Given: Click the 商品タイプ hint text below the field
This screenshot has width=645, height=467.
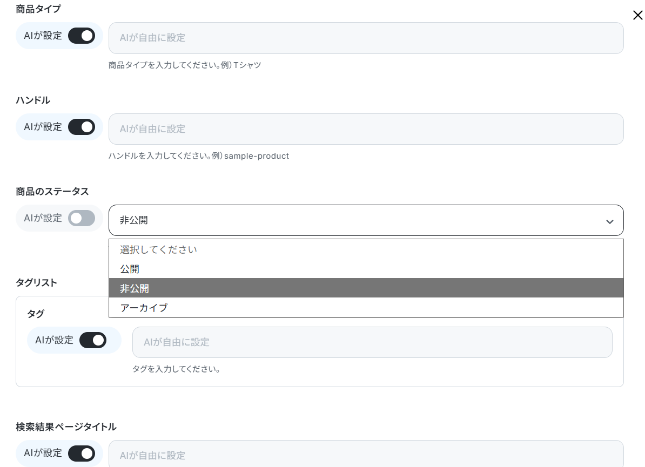Looking at the screenshot, I should coord(185,65).
